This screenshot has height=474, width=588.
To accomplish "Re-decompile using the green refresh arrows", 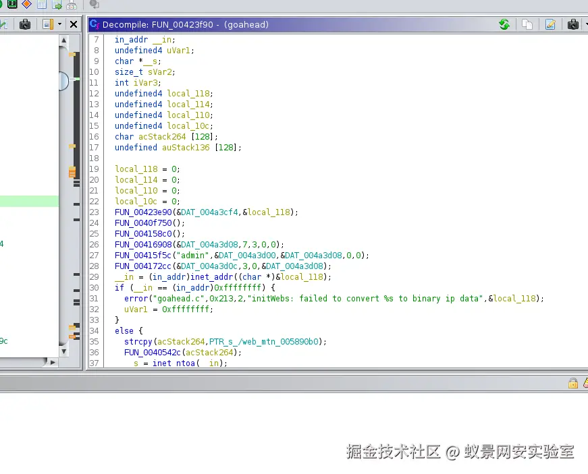I will 504,25.
